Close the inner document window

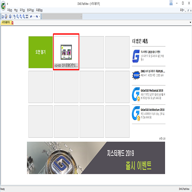190,11
